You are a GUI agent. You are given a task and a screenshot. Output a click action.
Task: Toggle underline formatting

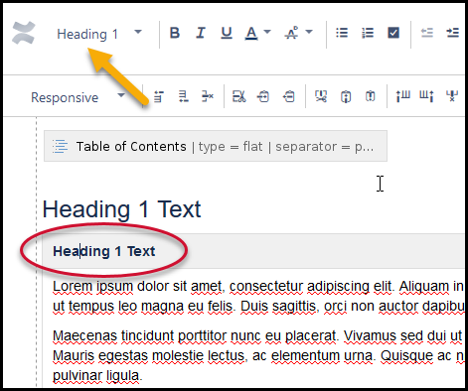point(227,33)
